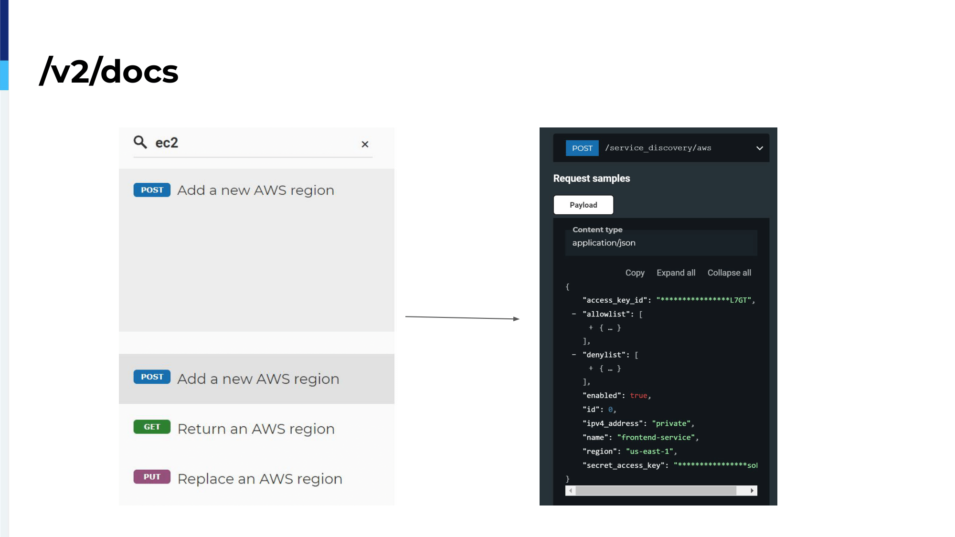This screenshot has height=537, width=955.
Task: Click the secret_access_key masked value
Action: click(x=715, y=465)
